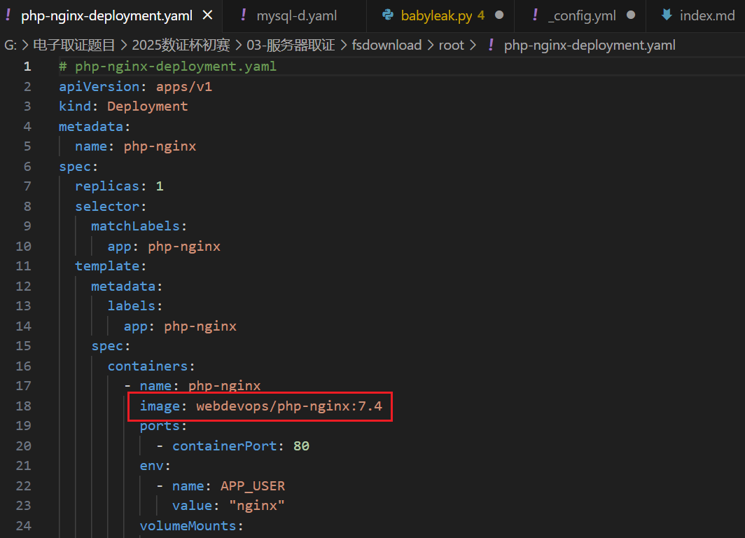The height and width of the screenshot is (538, 745).
Task: Click the YAML icon on php-nginx-deployment.yaml tab
Action: (x=8, y=15)
